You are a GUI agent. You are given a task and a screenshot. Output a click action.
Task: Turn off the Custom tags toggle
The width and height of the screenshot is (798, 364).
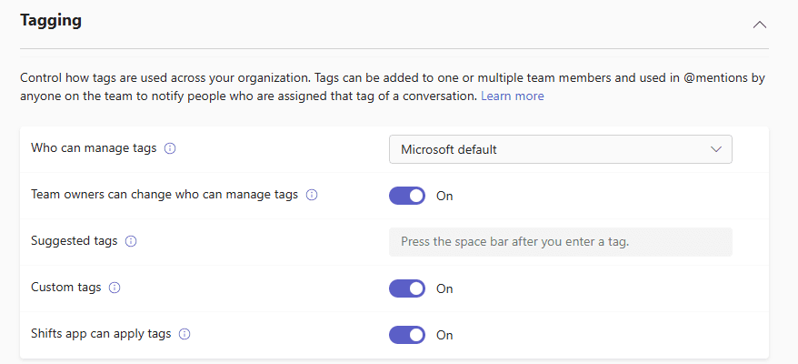[407, 288]
